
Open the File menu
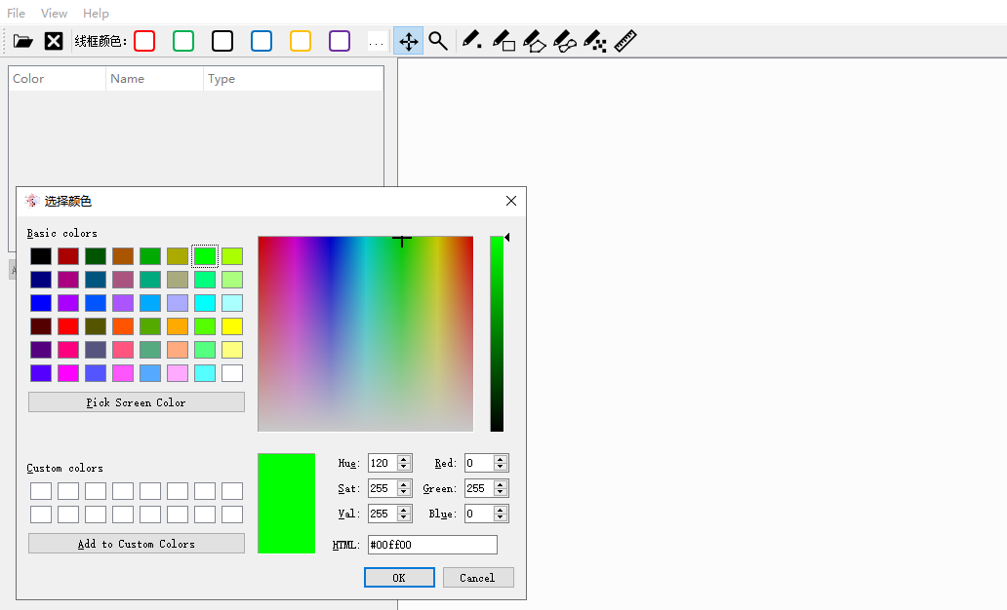(x=16, y=13)
